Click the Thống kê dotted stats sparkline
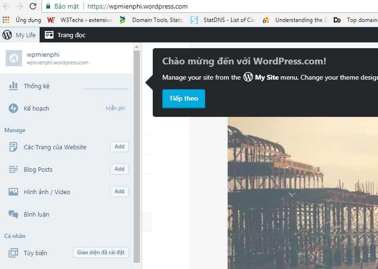Viewport: 378px width, 269px height. (106, 89)
